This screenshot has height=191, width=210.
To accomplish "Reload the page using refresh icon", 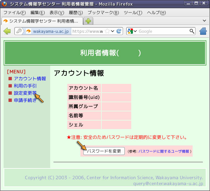I will click(x=119, y=31).
